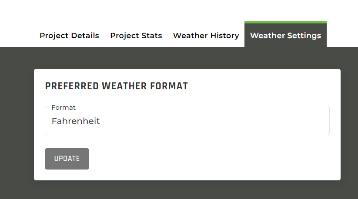
Task: Select the Weather Settings tab
Action: click(x=285, y=36)
